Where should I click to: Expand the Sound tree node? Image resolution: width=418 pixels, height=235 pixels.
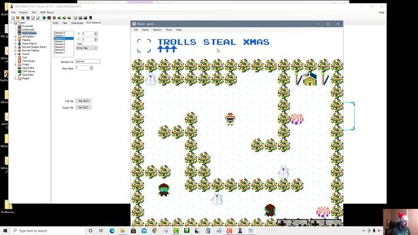pyautogui.click(x=16, y=54)
